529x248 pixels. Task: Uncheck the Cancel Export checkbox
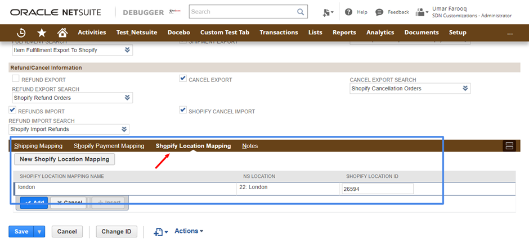(x=183, y=79)
